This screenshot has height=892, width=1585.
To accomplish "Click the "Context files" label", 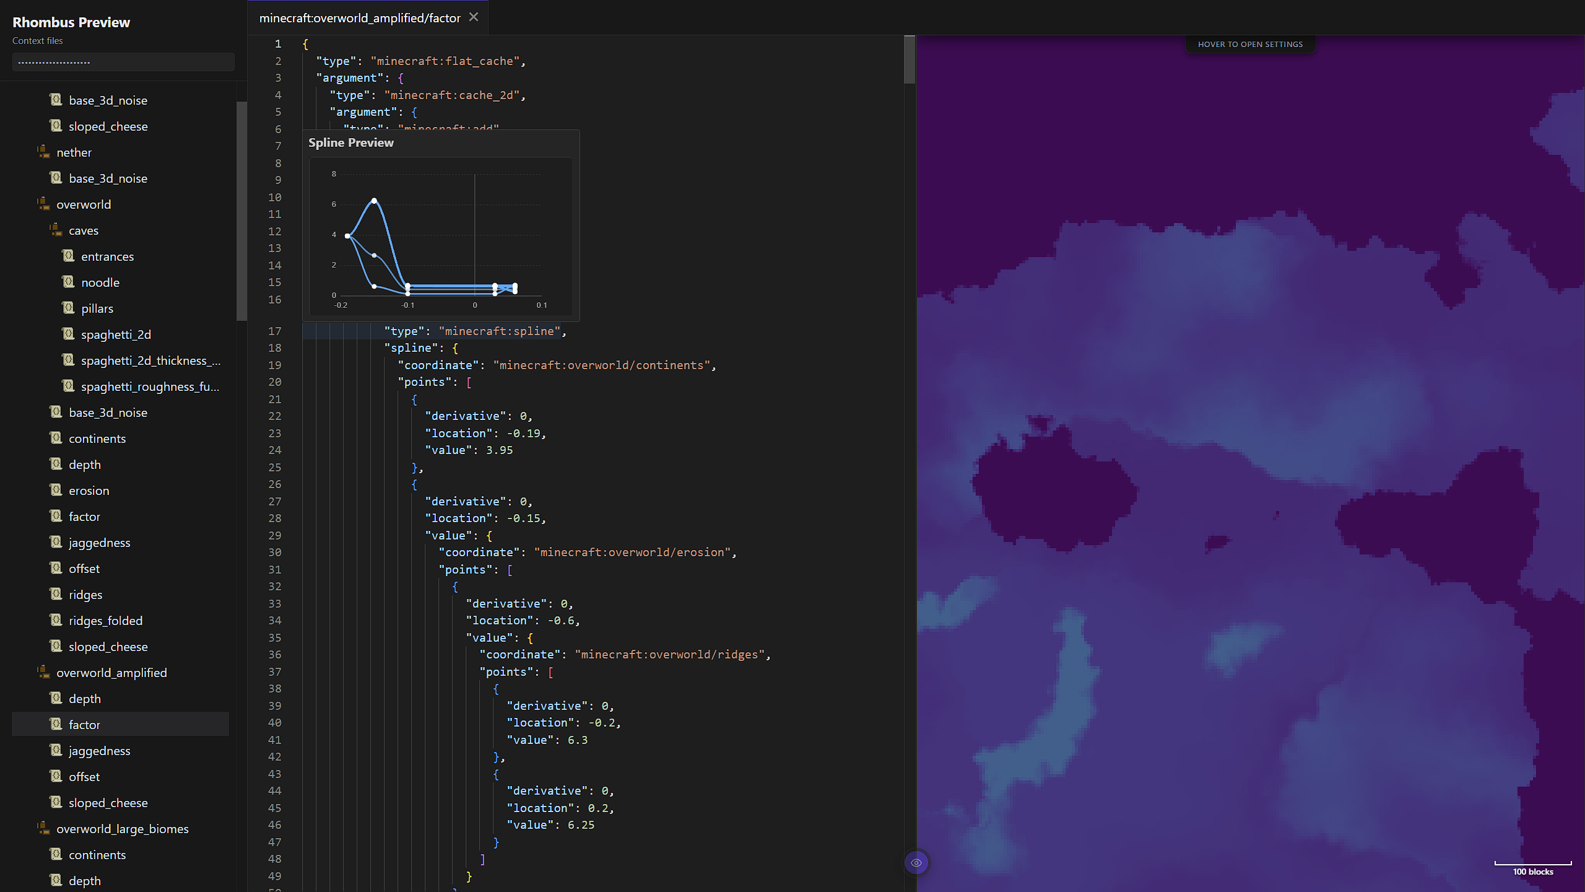I will (x=38, y=41).
